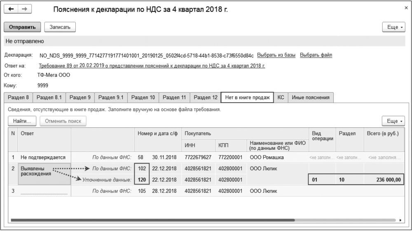This screenshot has width=412, height=231.
Task: Close the form with the X
Action: point(406,8)
